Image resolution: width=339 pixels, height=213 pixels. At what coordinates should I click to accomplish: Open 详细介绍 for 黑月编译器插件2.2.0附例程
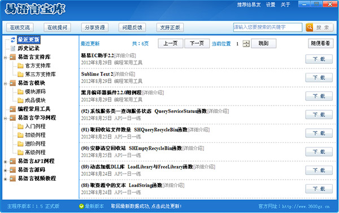pos(153,93)
